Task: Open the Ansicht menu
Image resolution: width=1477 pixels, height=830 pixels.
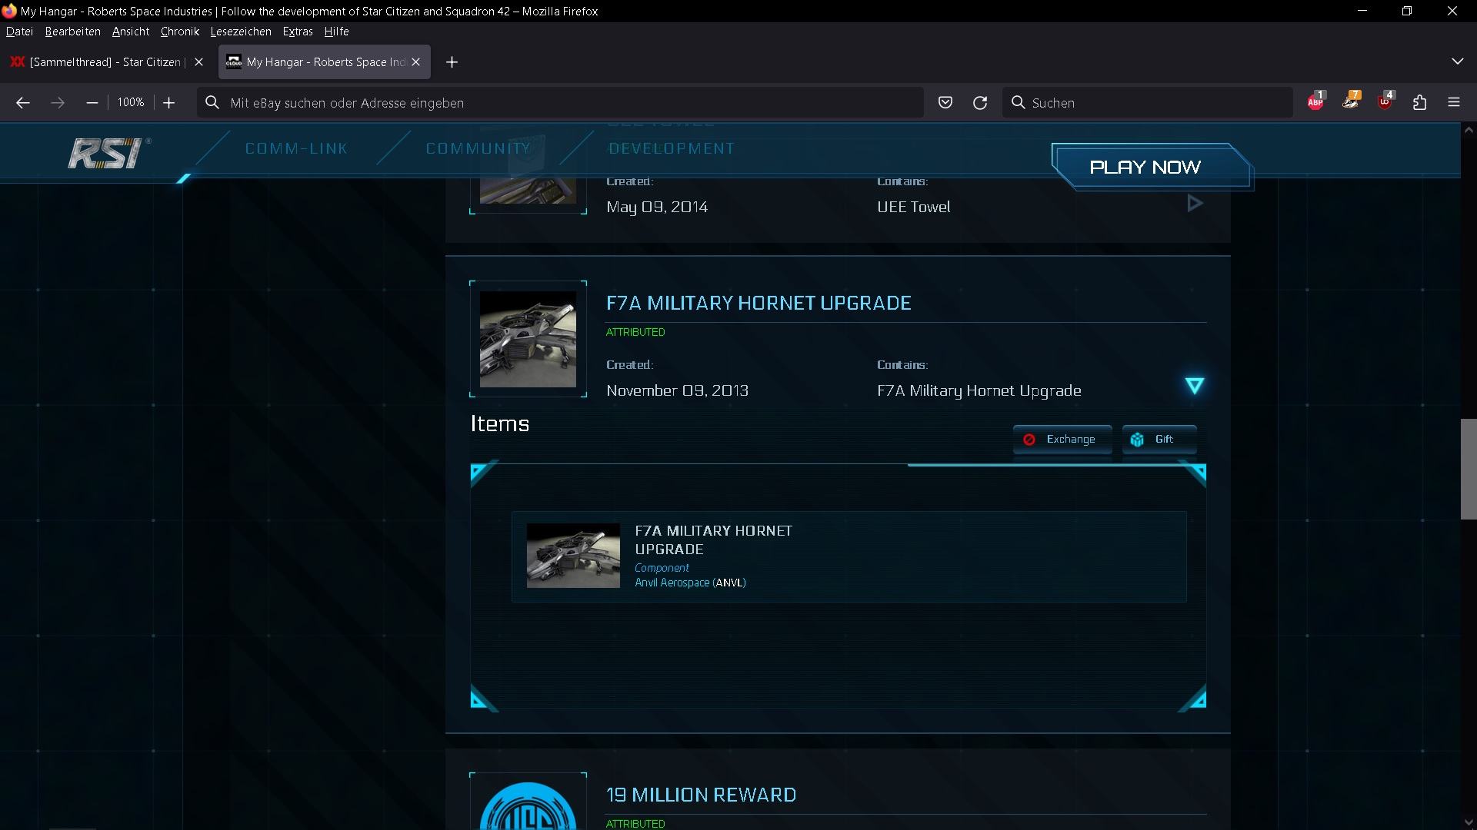Action: click(x=131, y=32)
